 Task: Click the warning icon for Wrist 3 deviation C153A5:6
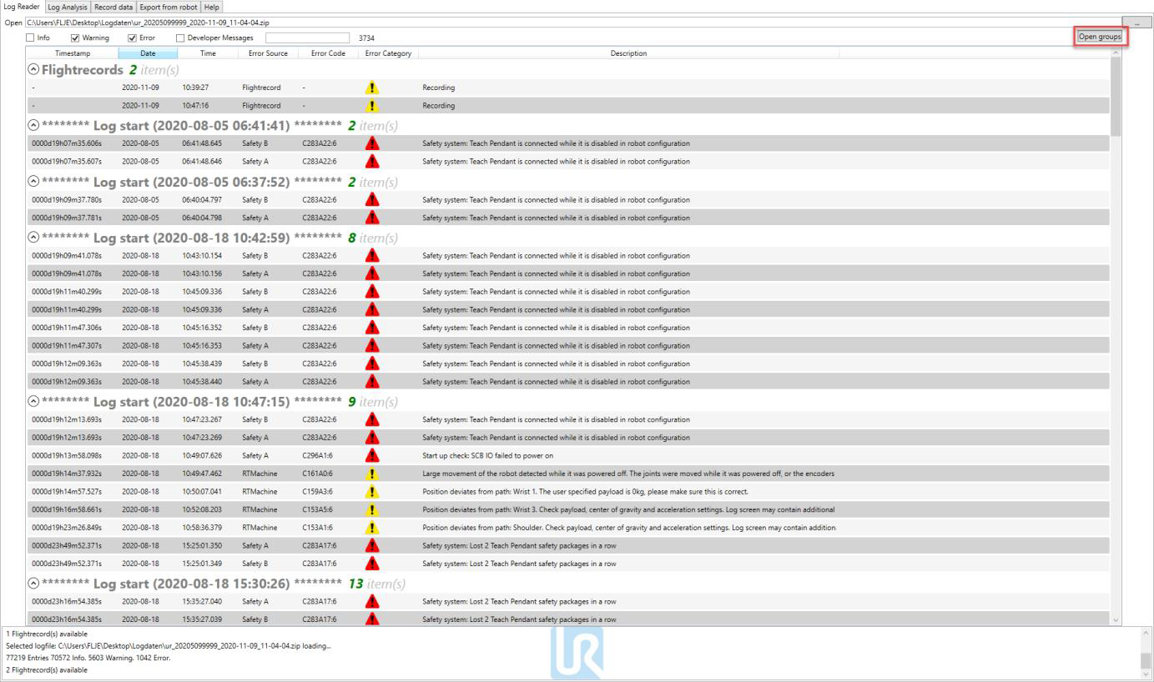pyautogui.click(x=372, y=509)
